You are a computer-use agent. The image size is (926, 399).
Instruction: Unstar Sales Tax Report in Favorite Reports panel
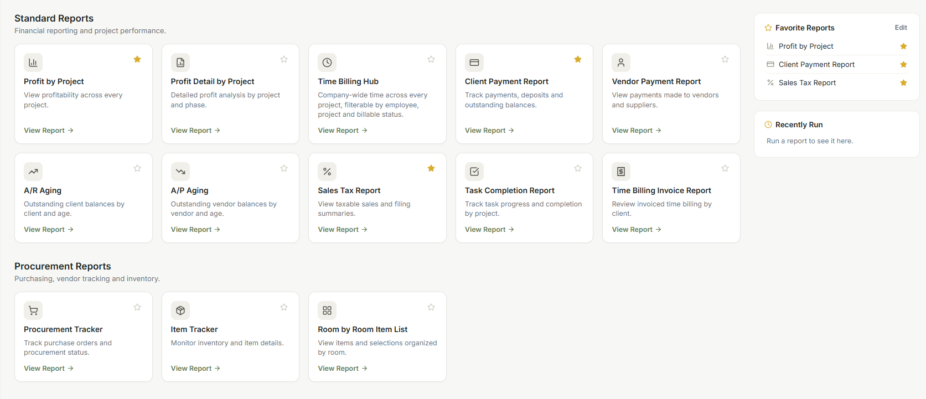[x=903, y=83]
